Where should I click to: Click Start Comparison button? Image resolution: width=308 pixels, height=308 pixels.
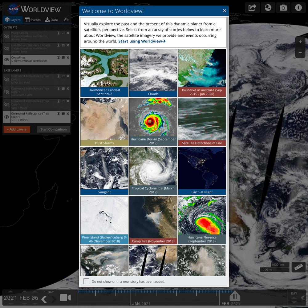(53, 129)
